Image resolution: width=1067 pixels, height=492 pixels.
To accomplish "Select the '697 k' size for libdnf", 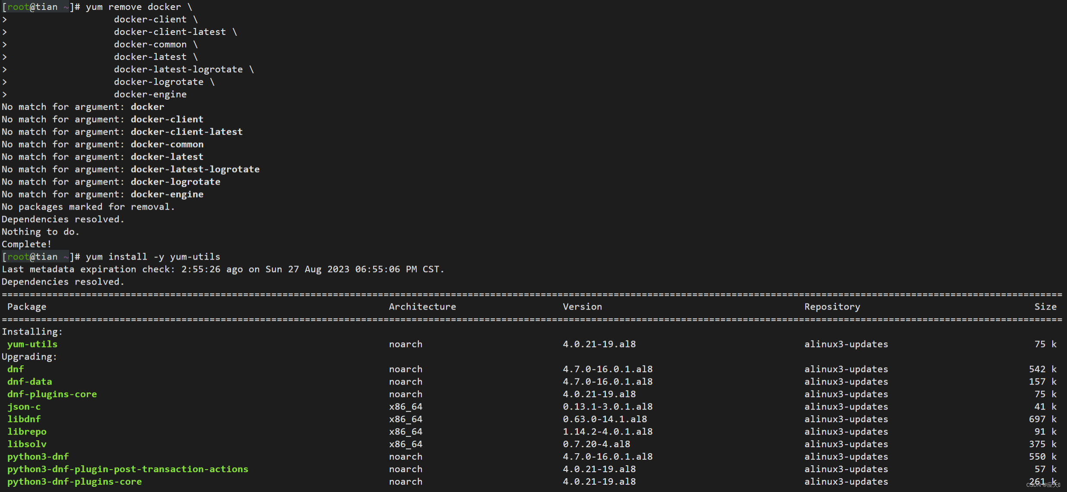I will click(1043, 420).
